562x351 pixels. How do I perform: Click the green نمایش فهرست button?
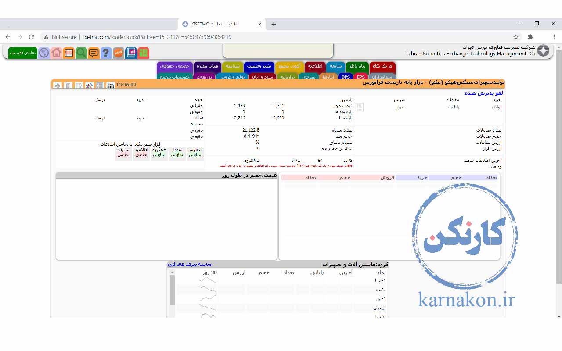point(23,53)
